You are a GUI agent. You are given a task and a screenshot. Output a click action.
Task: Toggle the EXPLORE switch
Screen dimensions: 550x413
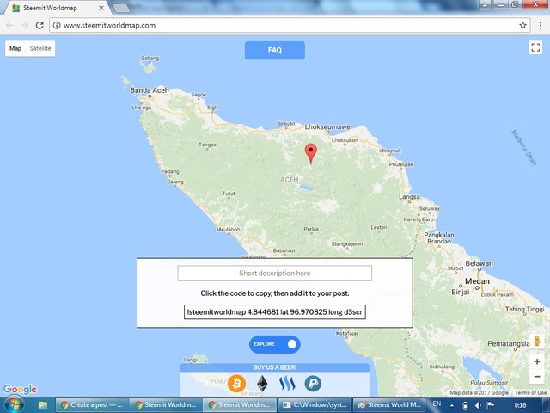[275, 344]
